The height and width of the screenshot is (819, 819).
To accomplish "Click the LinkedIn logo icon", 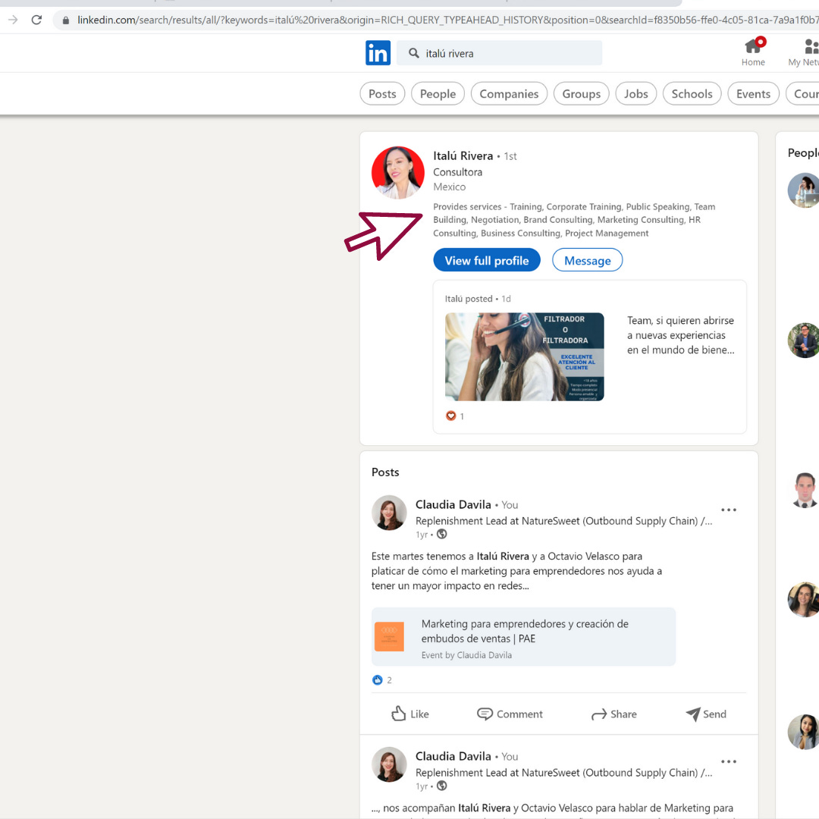I will point(378,53).
